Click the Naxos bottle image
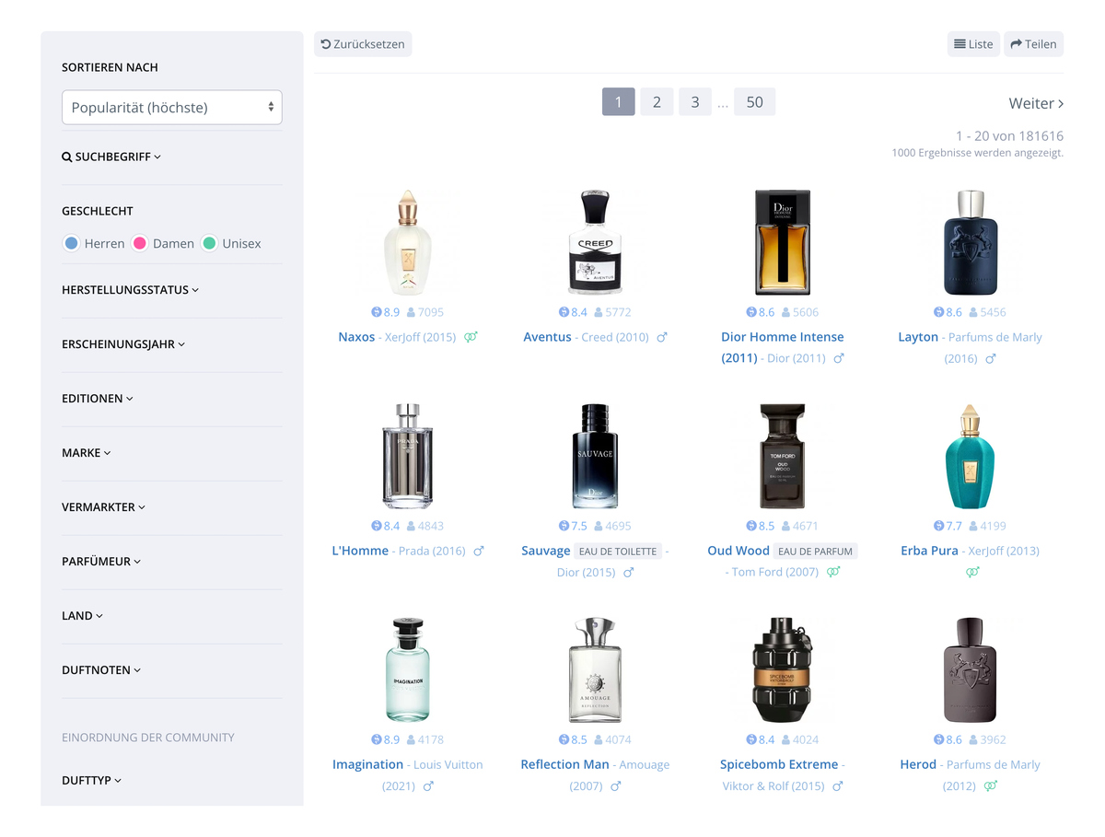Viewport: 1105px width, 837px height. [x=407, y=242]
